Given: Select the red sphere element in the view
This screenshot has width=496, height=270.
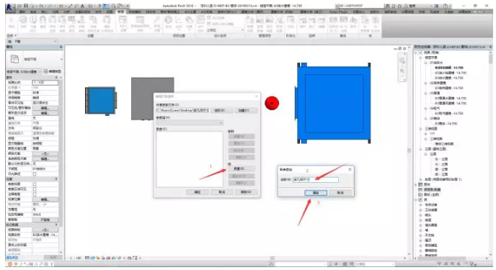Looking at the screenshot, I should [272, 103].
